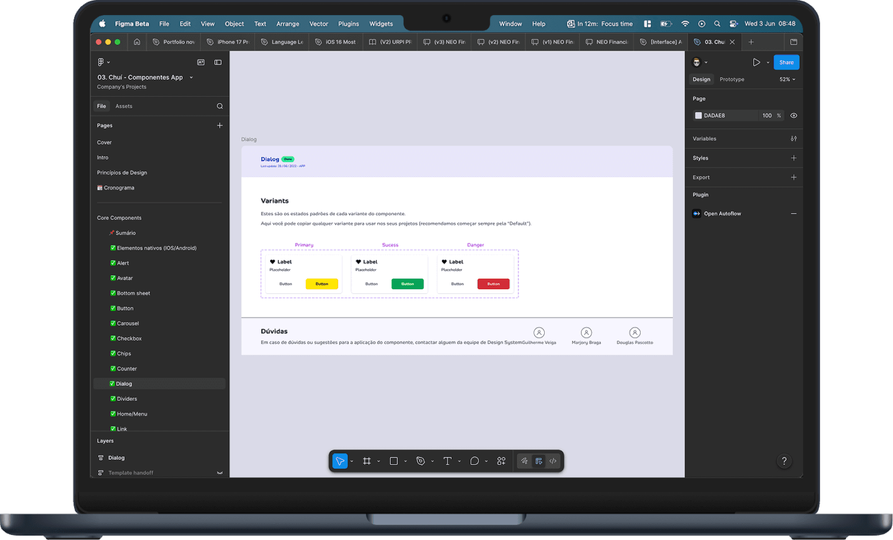This screenshot has height=540, width=893.
Task: Click the Wi-Fi status icon
Action: click(x=685, y=24)
